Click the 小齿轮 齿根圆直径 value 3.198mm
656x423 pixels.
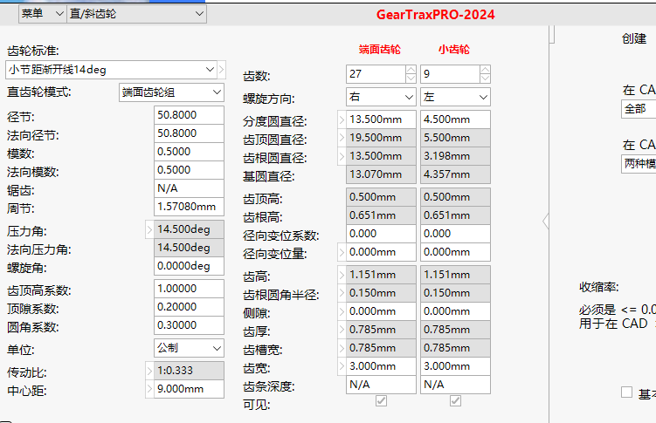455,156
